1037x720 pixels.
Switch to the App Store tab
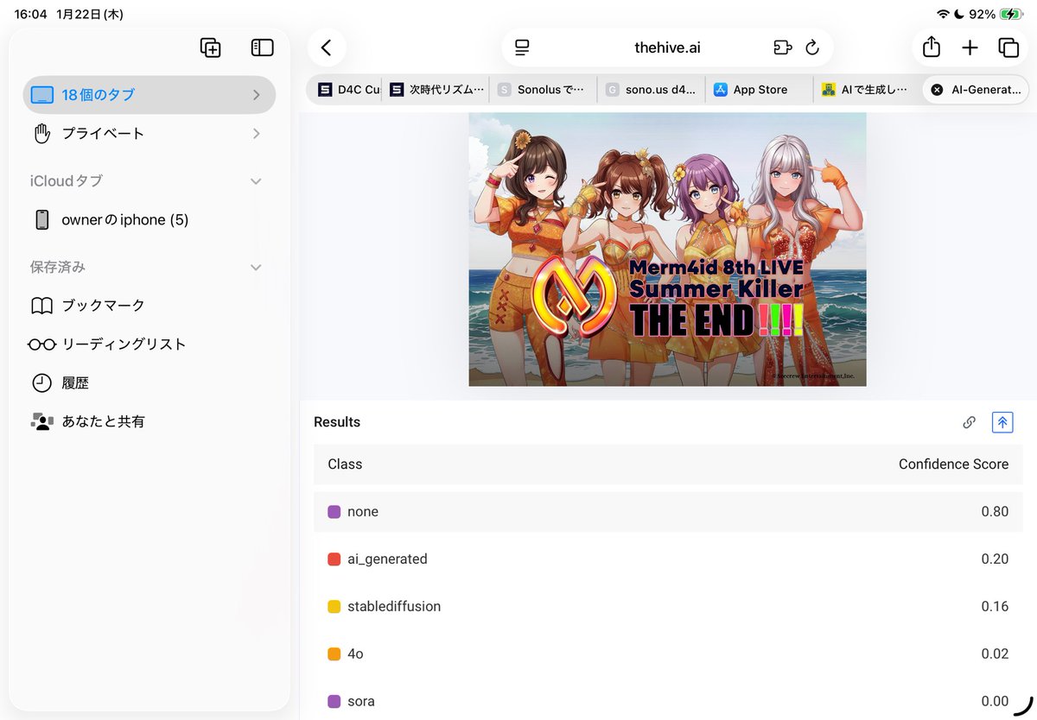pyautogui.click(x=759, y=90)
